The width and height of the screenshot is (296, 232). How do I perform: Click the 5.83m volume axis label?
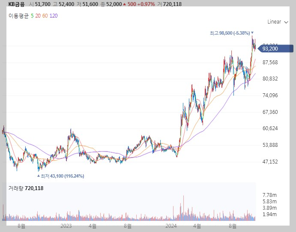(269, 202)
